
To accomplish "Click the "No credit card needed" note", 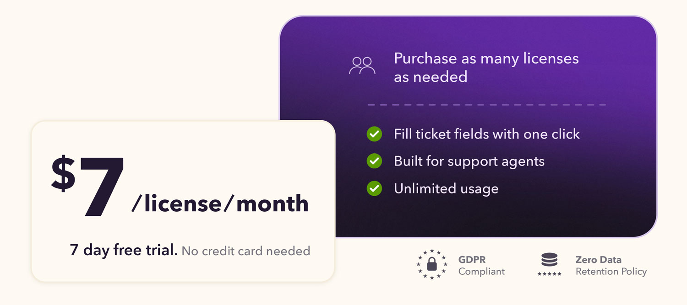I will pyautogui.click(x=245, y=251).
